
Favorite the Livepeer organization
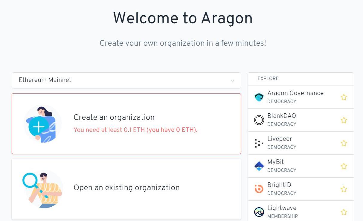344,143
